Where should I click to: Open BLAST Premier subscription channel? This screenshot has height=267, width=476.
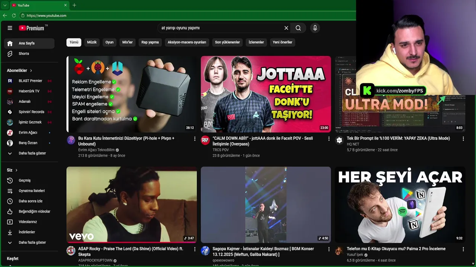click(29, 81)
